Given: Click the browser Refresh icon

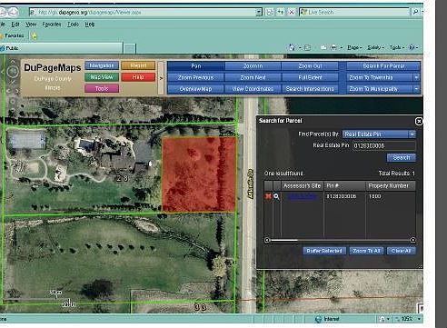Looking at the screenshot, I should tap(281, 12).
